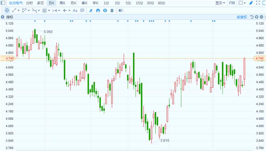Viewport: 266px width, 151px height.
Task: Zoom out chart with minus icon
Action: click(x=261, y=17)
